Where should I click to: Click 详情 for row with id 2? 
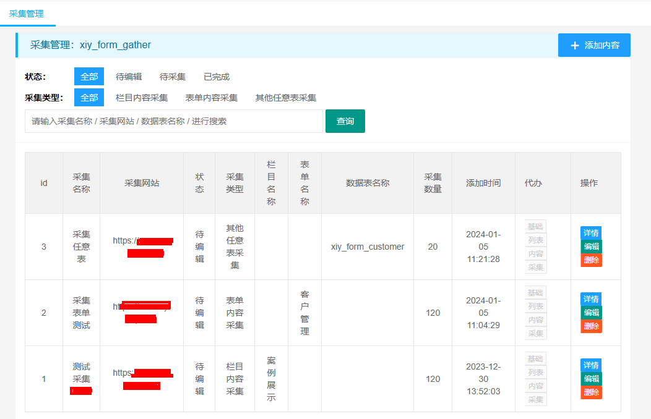[591, 299]
